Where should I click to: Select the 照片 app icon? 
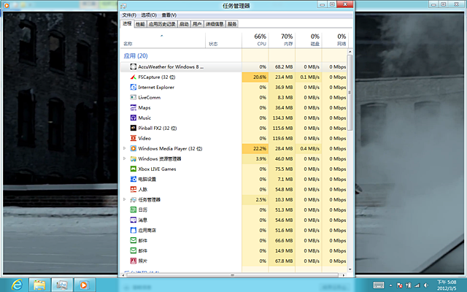pyautogui.click(x=133, y=261)
